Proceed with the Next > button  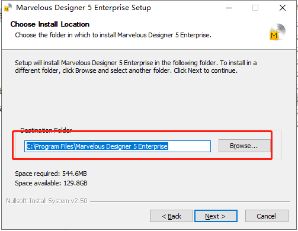[x=216, y=216]
